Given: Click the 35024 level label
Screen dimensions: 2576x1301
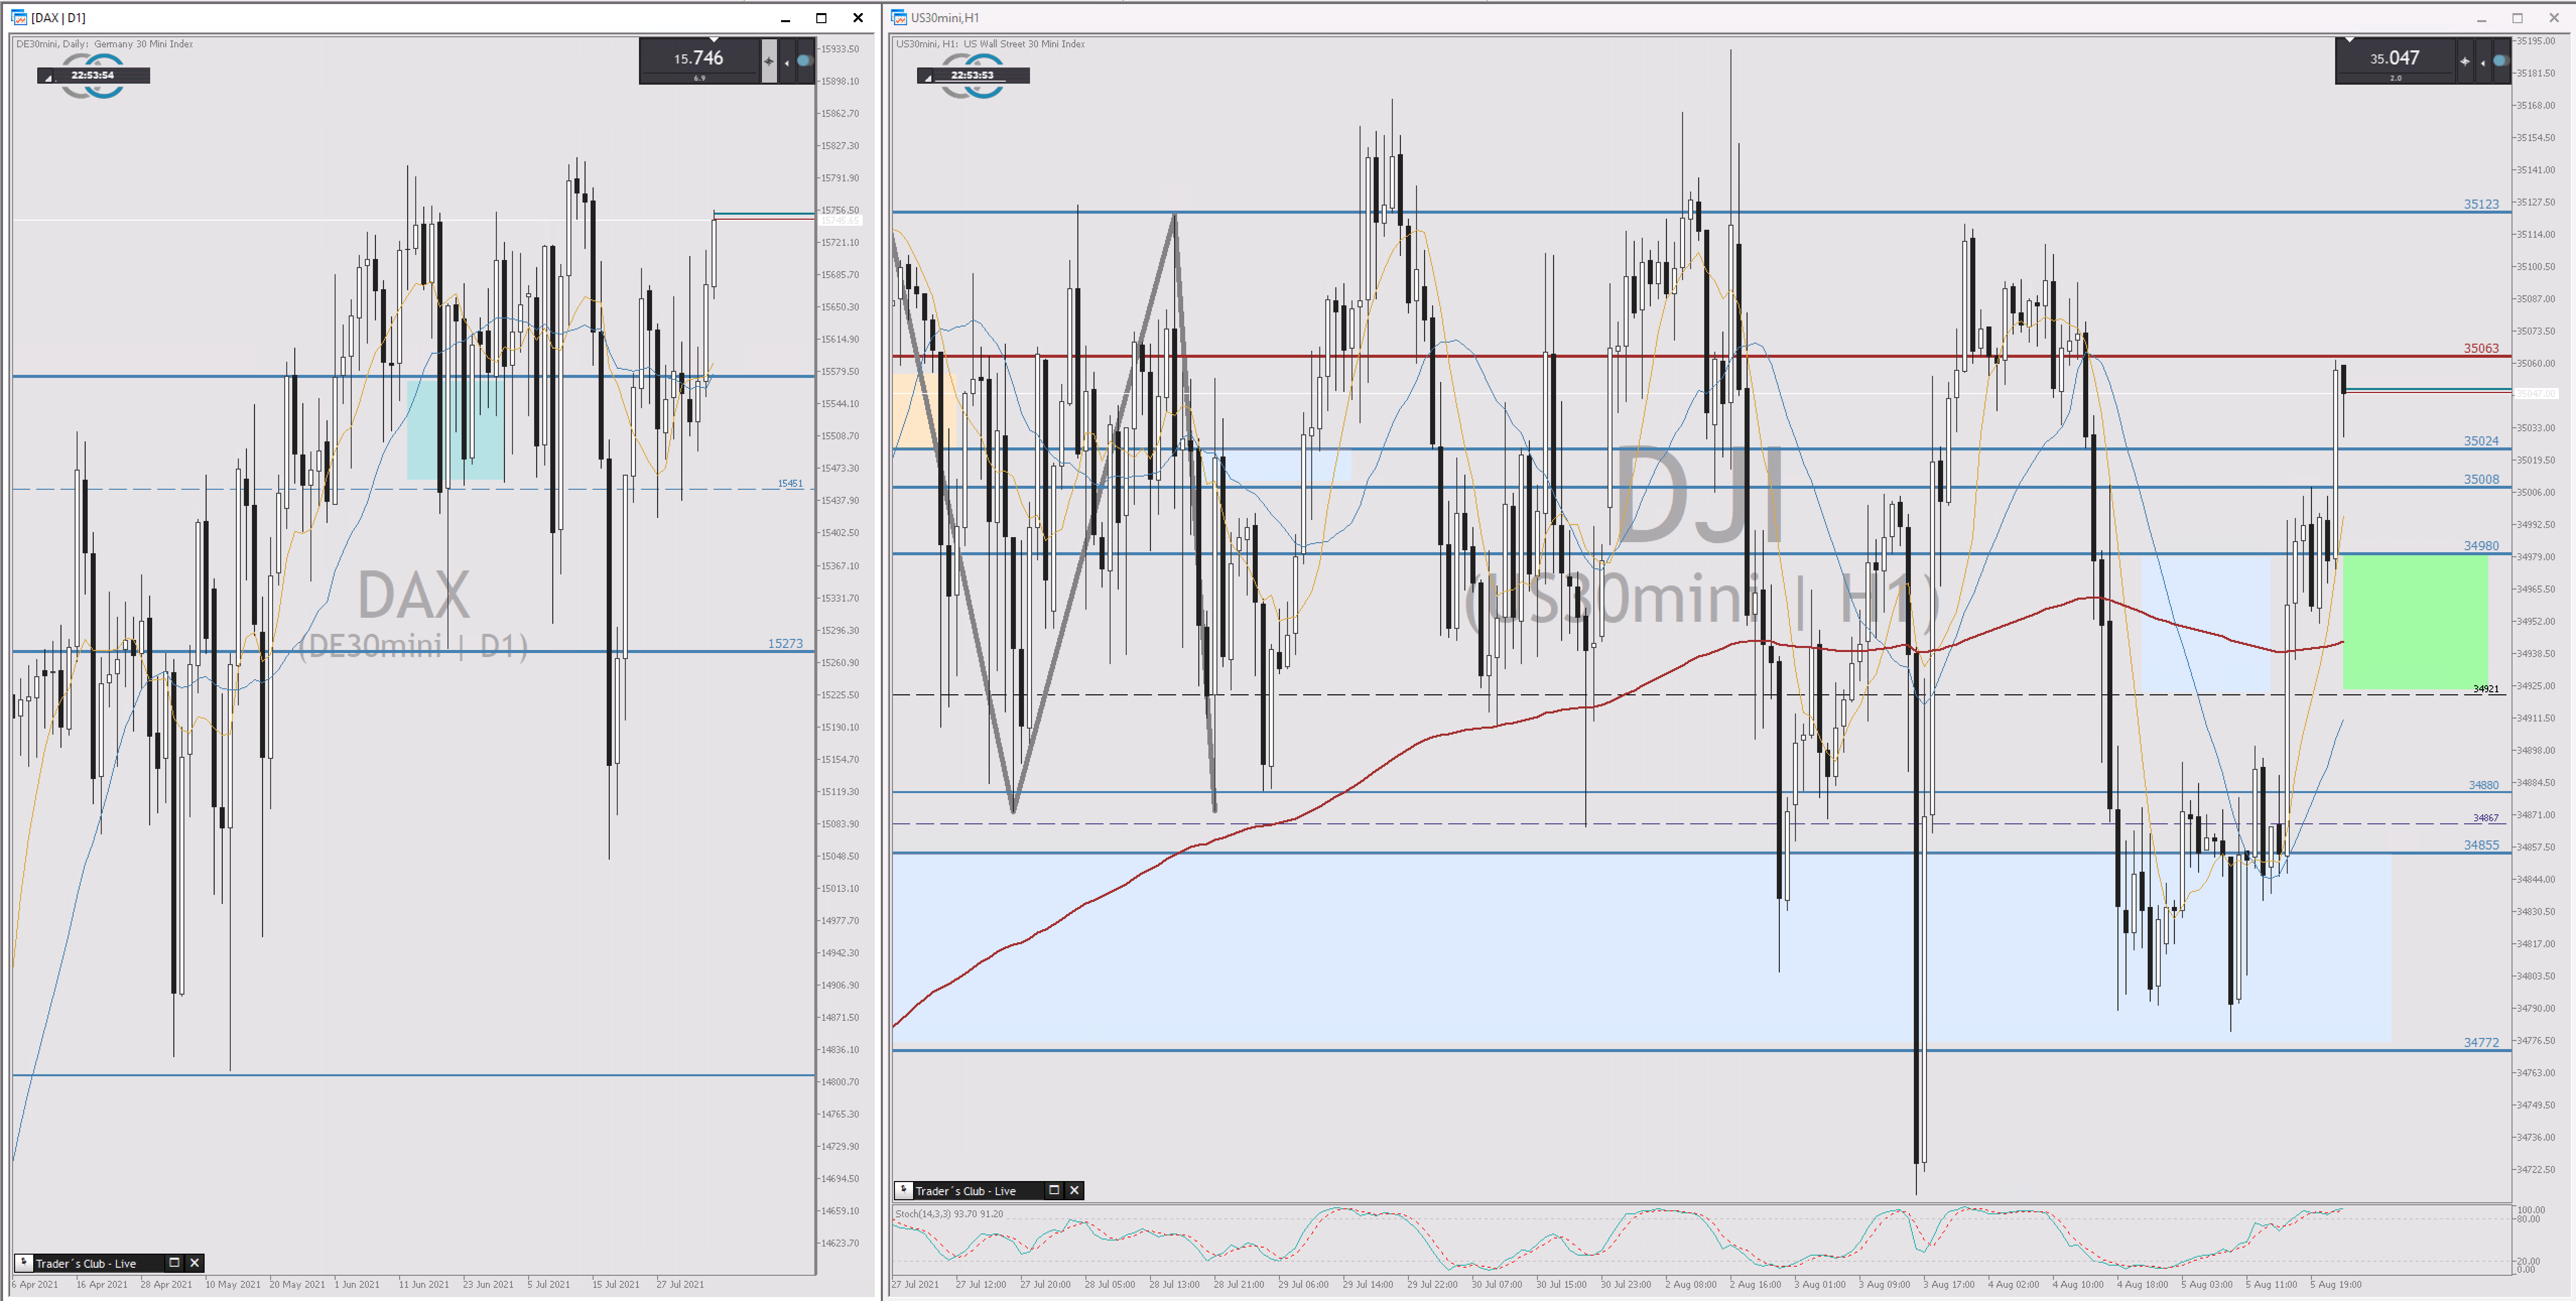Looking at the screenshot, I should pos(2481,441).
